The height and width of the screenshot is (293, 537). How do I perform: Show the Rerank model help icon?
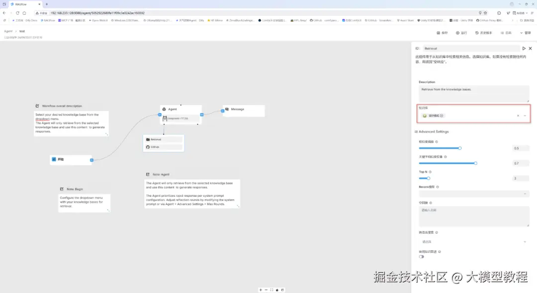pyautogui.click(x=438, y=187)
